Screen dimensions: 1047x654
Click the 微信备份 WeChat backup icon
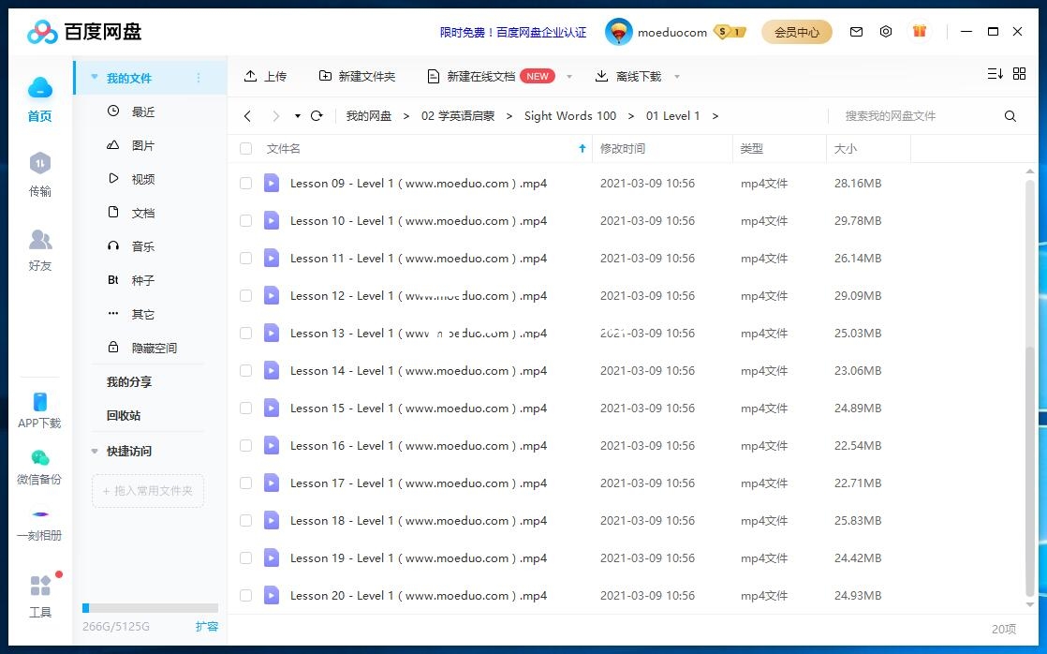point(38,459)
